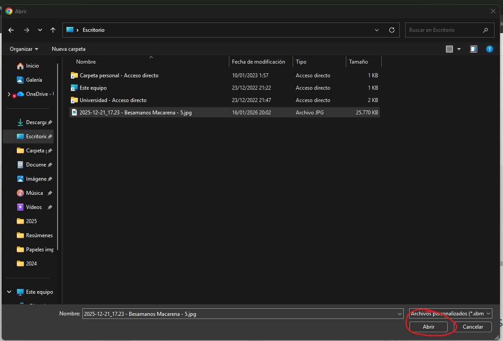Collapse the Este equipo tree node
Screen dimensions: 503x341
pyautogui.click(x=9, y=292)
